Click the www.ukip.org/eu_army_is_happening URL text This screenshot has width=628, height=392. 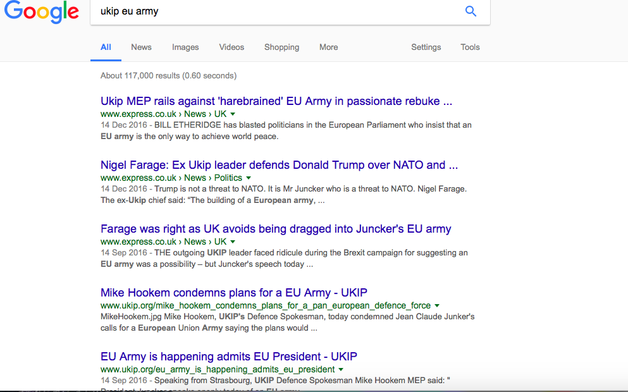(x=218, y=369)
